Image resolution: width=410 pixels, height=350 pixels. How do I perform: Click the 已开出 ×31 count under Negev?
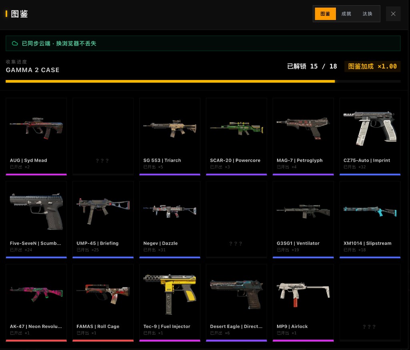tap(154, 250)
